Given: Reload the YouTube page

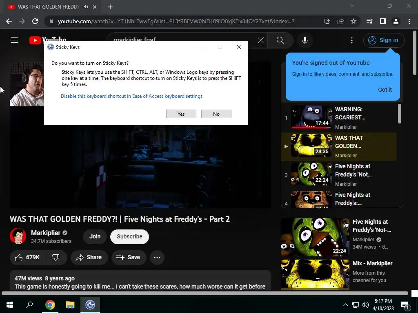Looking at the screenshot, I should click(35, 21).
